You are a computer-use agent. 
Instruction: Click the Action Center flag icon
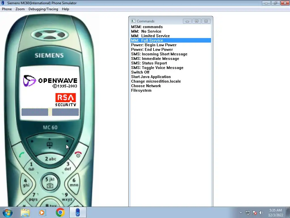[x=255, y=213]
